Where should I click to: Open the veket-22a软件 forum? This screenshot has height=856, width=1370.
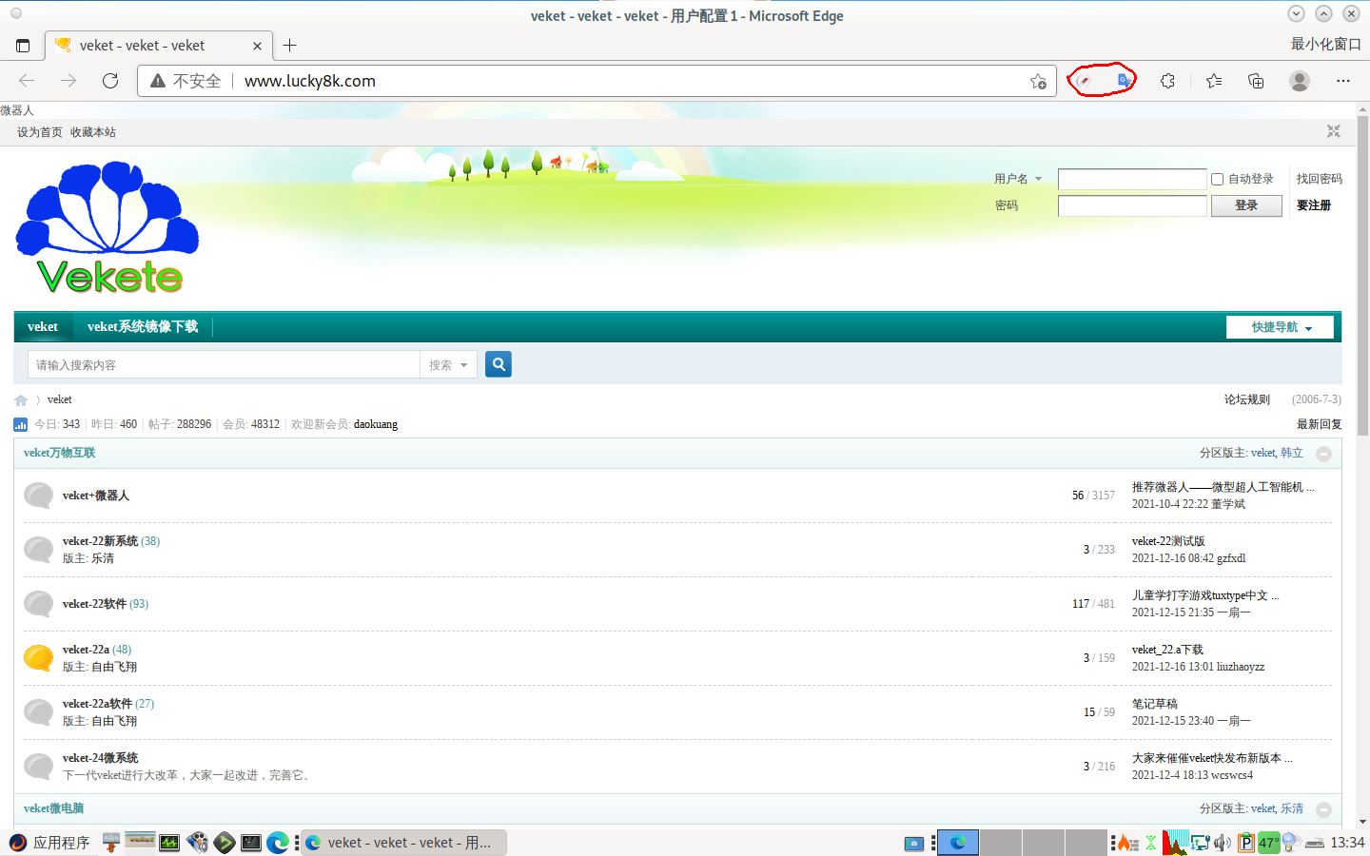tap(97, 704)
